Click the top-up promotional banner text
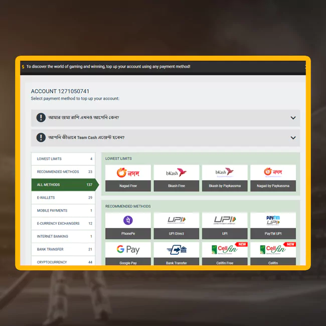 108,67
